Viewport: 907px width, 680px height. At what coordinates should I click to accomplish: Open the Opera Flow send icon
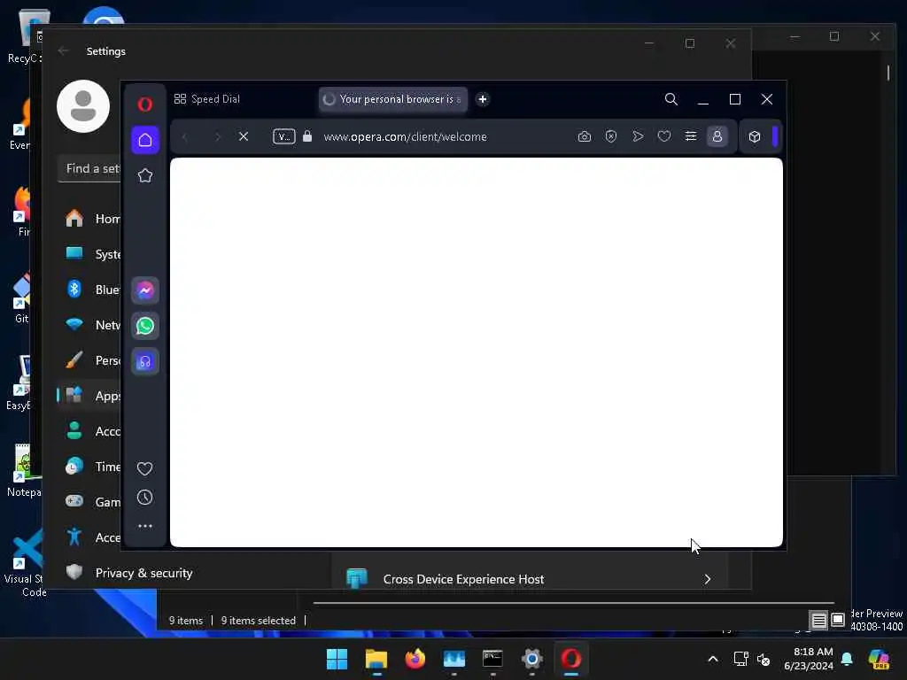coord(638,136)
